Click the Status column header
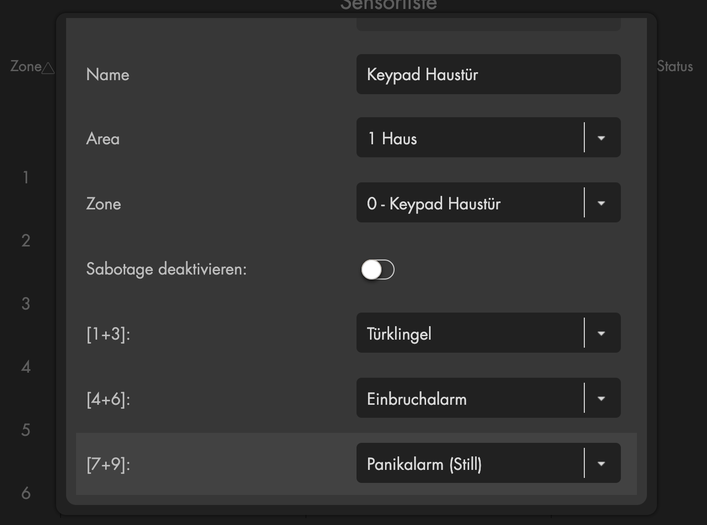Image resolution: width=707 pixels, height=525 pixels. click(x=674, y=66)
